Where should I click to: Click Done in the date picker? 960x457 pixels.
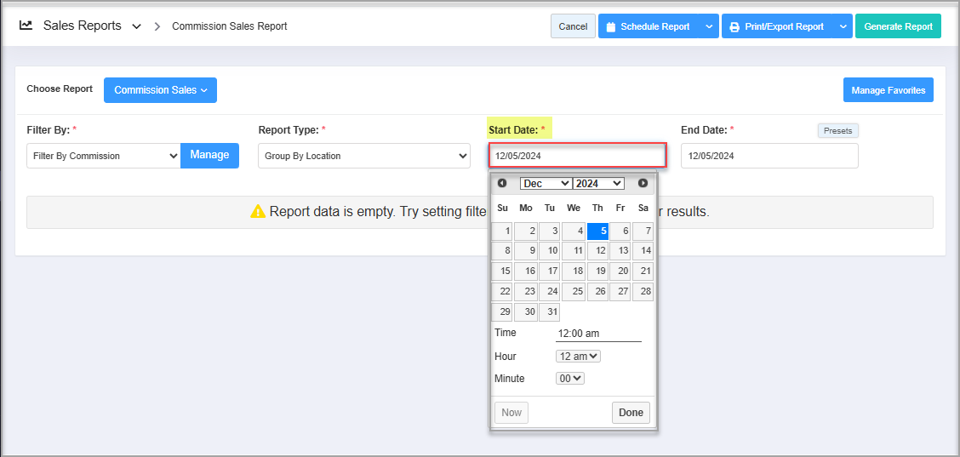(631, 413)
